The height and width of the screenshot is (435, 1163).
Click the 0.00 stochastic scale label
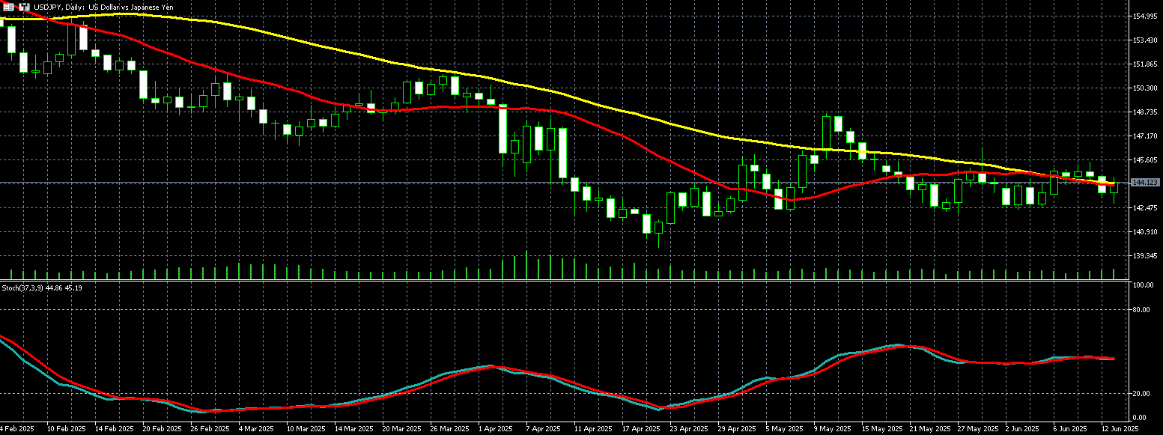(x=1141, y=418)
